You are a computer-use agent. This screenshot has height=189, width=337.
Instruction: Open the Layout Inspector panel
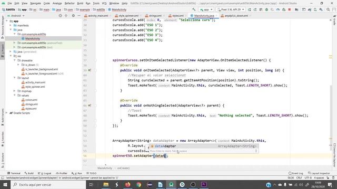(x=319, y=173)
